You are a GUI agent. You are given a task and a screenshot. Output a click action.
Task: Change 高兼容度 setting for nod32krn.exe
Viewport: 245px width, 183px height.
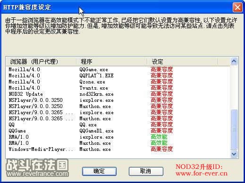click(161, 94)
